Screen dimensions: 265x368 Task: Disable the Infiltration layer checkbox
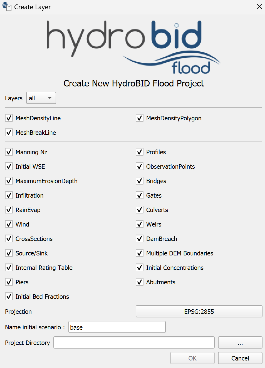click(x=9, y=195)
